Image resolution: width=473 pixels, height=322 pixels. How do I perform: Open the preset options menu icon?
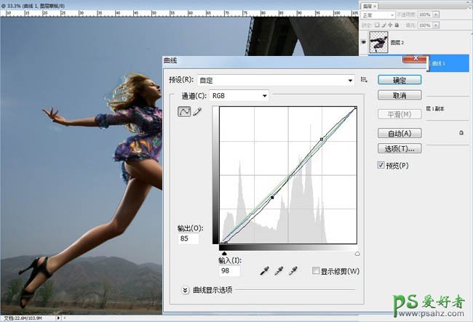click(364, 80)
